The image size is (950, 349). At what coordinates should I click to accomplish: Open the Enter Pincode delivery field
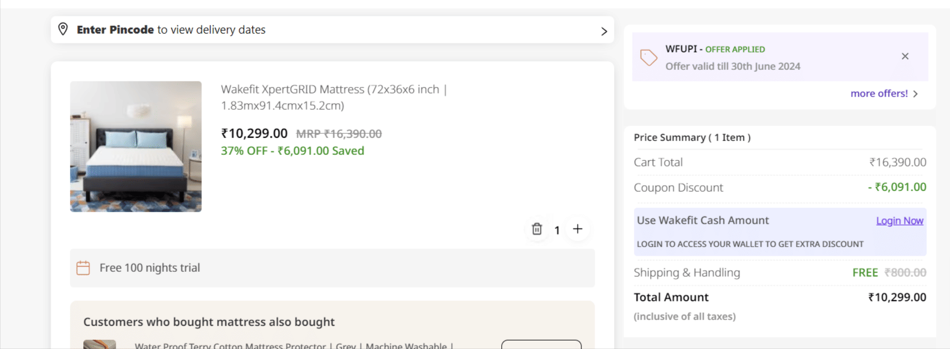pos(171,30)
